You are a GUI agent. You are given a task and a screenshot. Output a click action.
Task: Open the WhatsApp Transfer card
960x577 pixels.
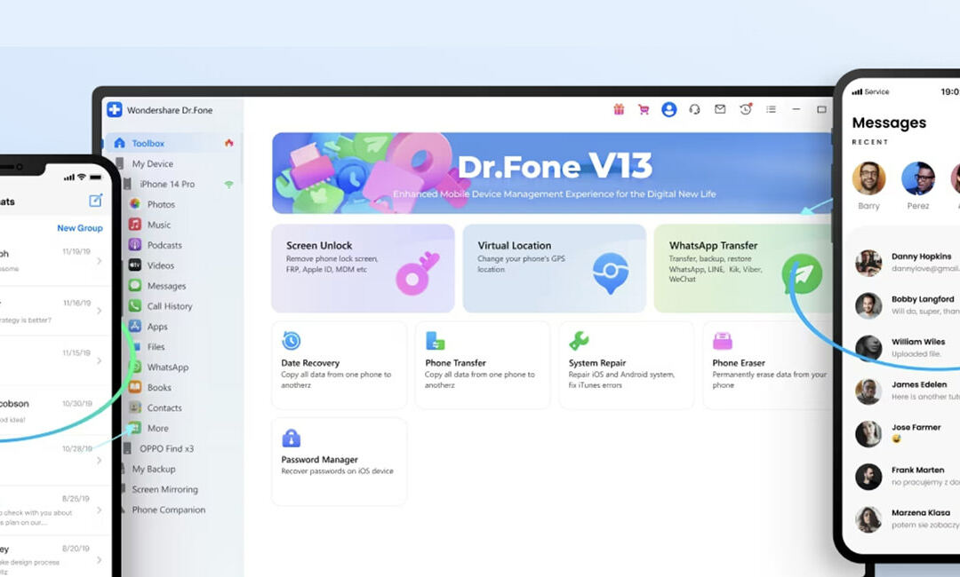pyautogui.click(x=742, y=268)
